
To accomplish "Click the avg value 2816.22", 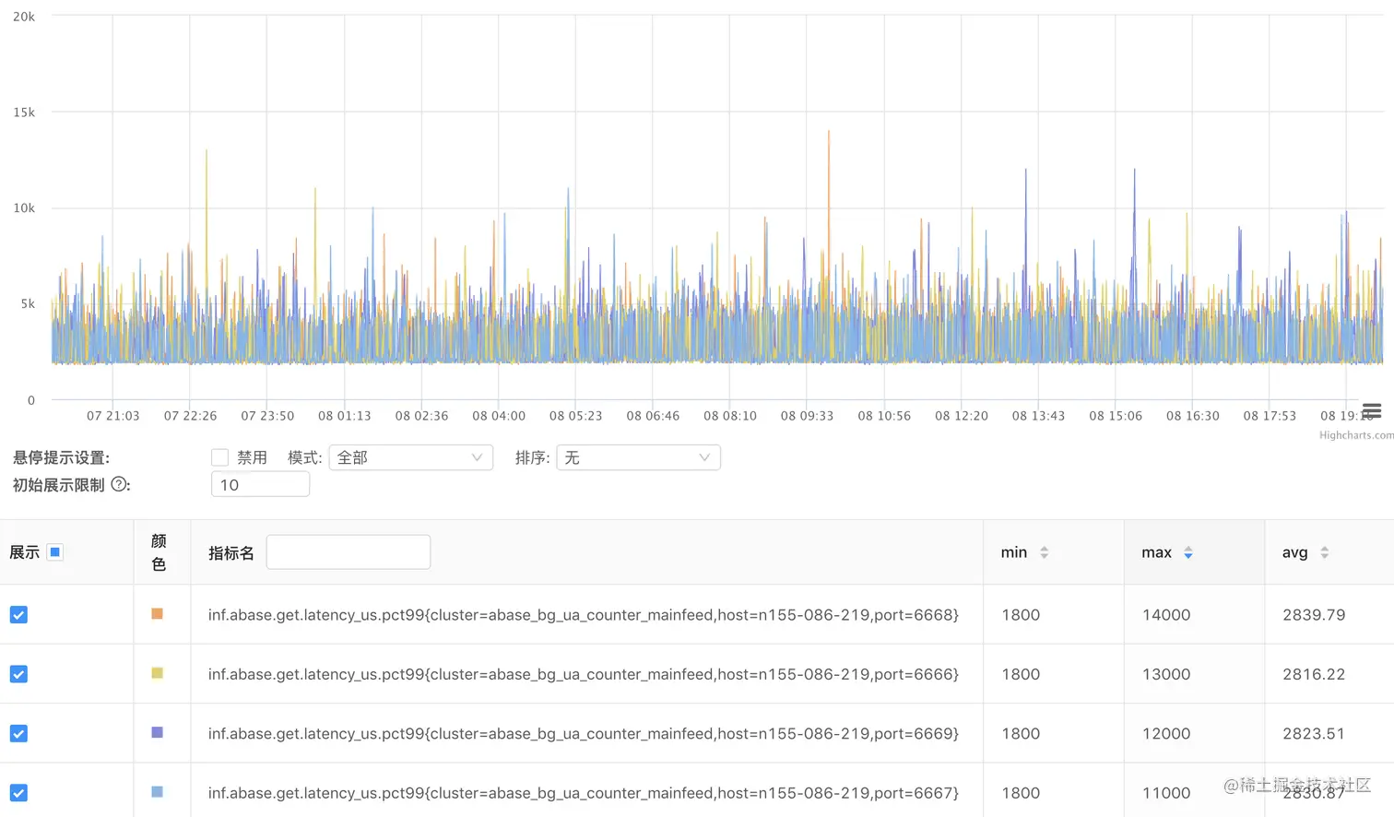I will (x=1314, y=674).
